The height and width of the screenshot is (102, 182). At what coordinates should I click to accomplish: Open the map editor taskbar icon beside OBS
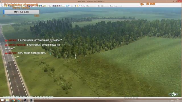[x=31, y=100]
